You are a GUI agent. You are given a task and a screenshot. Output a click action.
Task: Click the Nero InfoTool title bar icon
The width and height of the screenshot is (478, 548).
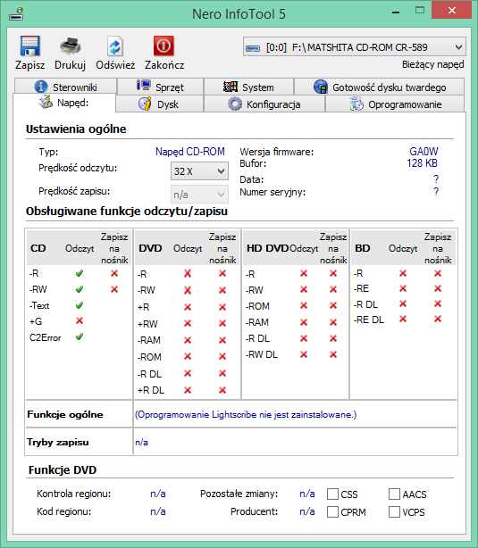pos(16,14)
